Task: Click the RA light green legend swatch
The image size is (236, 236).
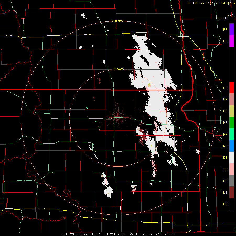Action: point(232,134)
